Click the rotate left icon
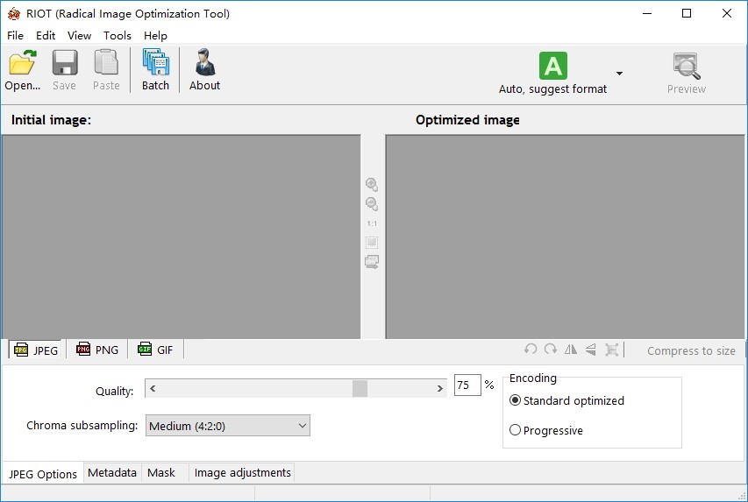Viewport: 748px width, 502px height. coord(530,350)
